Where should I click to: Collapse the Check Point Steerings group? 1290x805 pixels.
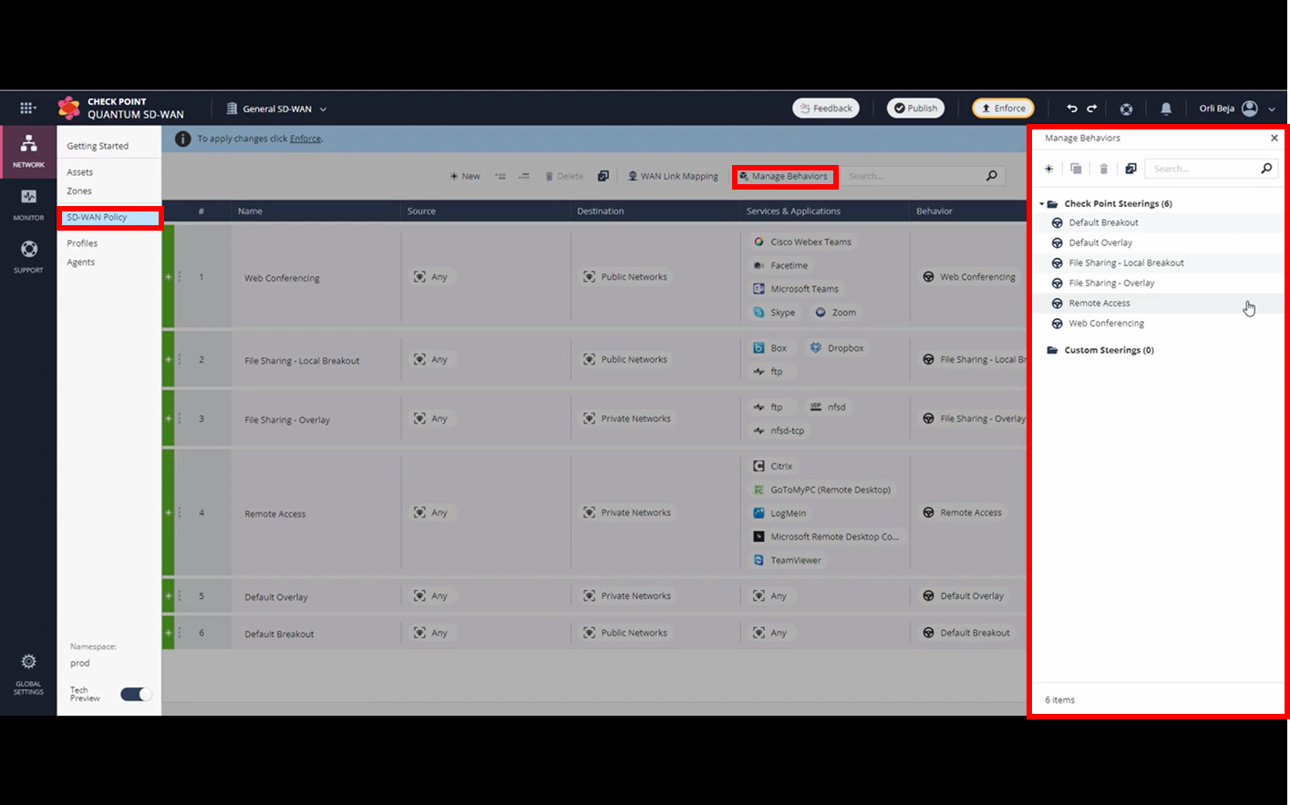(1042, 204)
